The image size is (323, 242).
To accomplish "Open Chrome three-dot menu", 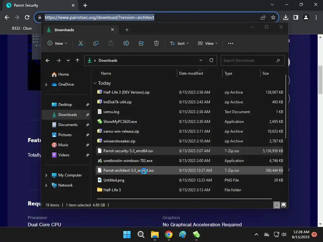I will coord(316,18).
